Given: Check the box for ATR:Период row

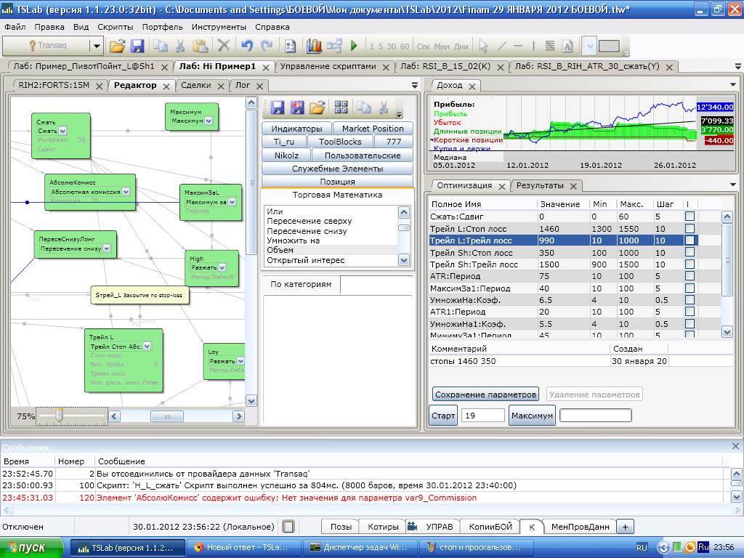Looking at the screenshot, I should [690, 277].
